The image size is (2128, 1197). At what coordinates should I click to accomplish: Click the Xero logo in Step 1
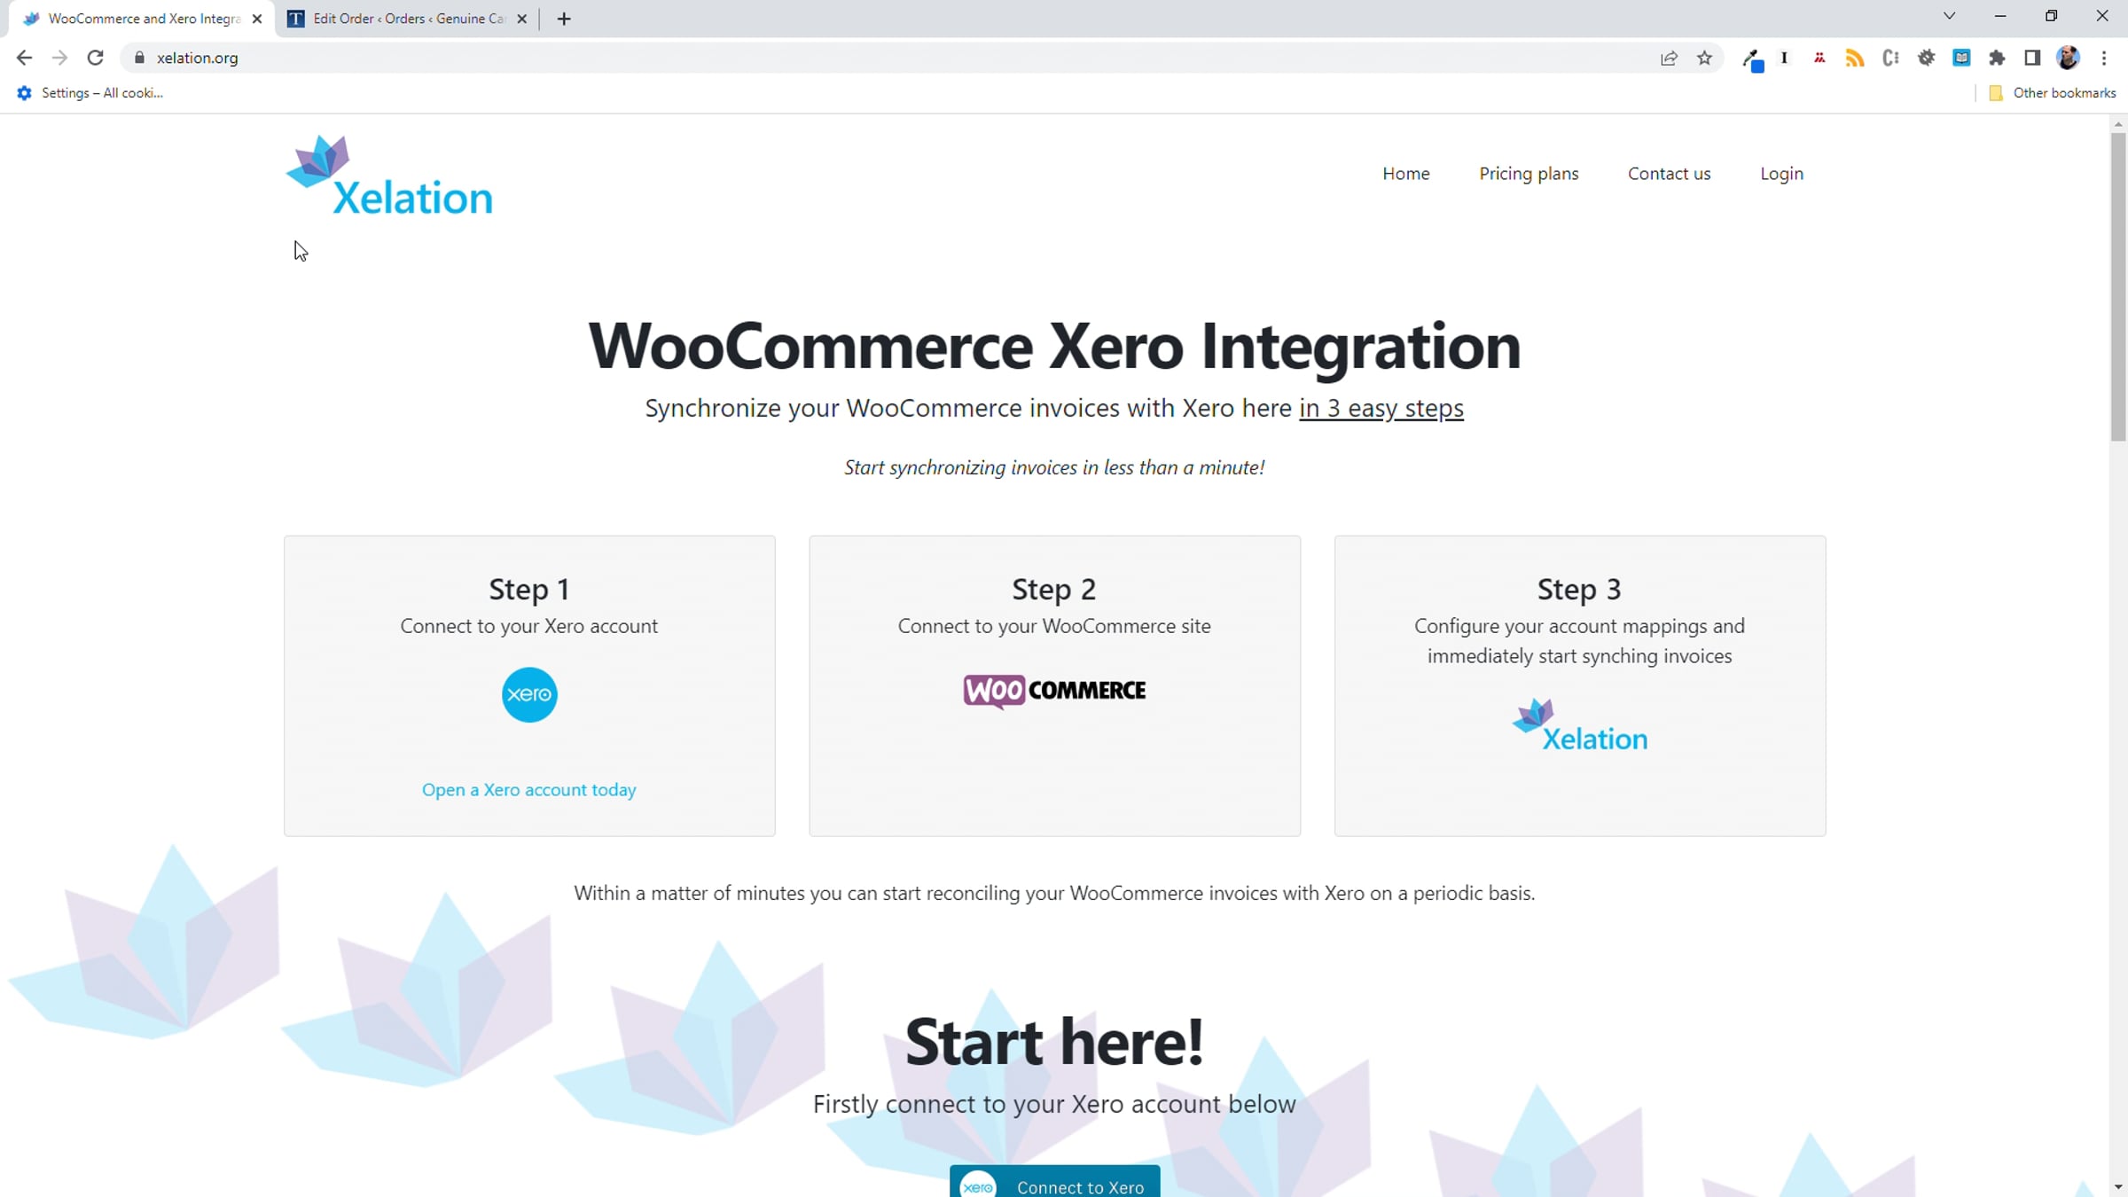529,694
